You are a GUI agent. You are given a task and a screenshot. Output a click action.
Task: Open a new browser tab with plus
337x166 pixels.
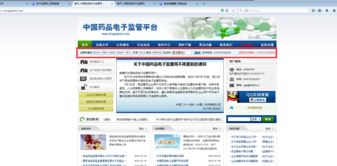[204, 3]
